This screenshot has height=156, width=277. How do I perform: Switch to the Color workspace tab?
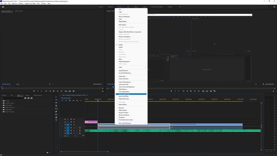point(128,7)
